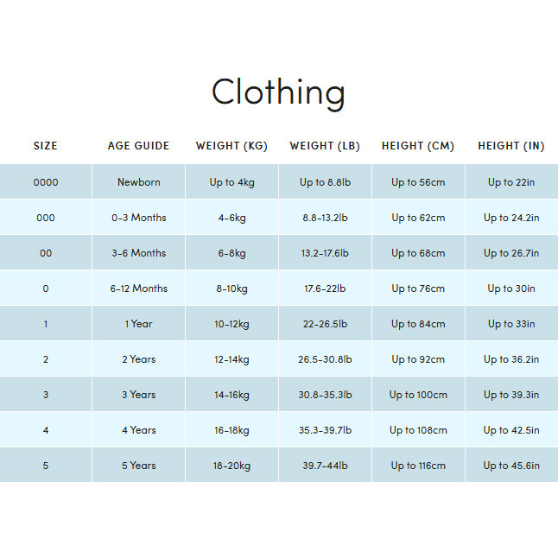Select the 39.7-44lb weight cell
Screen dimensions: 558x558
pyautogui.click(x=325, y=466)
